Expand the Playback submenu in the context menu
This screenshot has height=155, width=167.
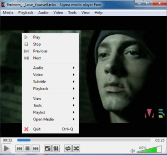coord(50,89)
